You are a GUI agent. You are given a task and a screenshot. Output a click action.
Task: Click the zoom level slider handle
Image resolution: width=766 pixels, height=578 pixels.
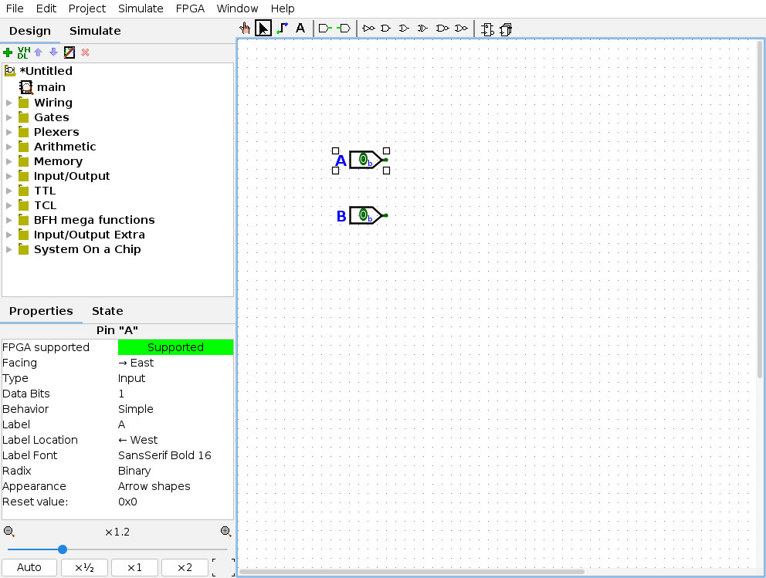63,549
